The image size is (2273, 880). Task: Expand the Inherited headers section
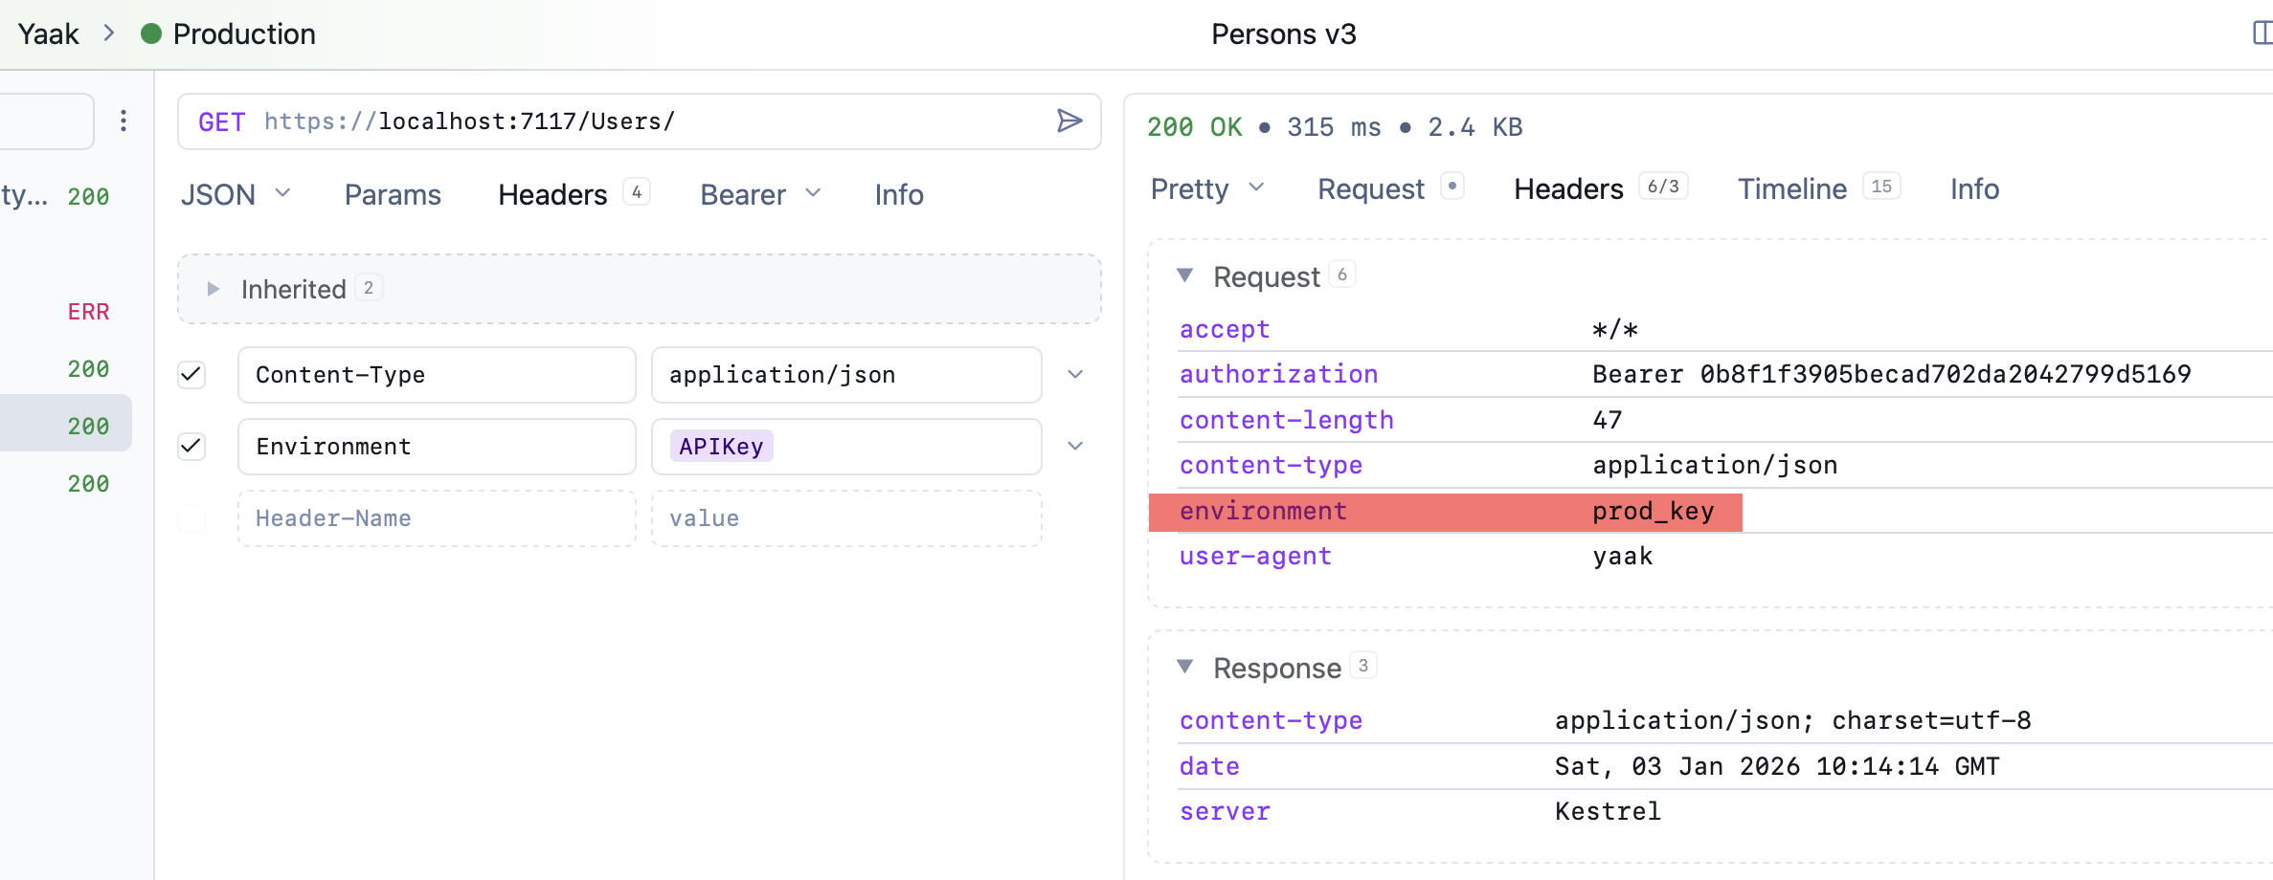click(214, 289)
